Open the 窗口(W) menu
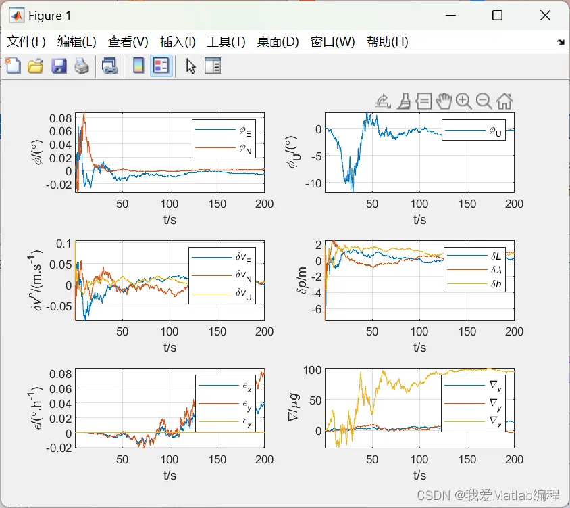Screen dimensions: 570x508 332,41
